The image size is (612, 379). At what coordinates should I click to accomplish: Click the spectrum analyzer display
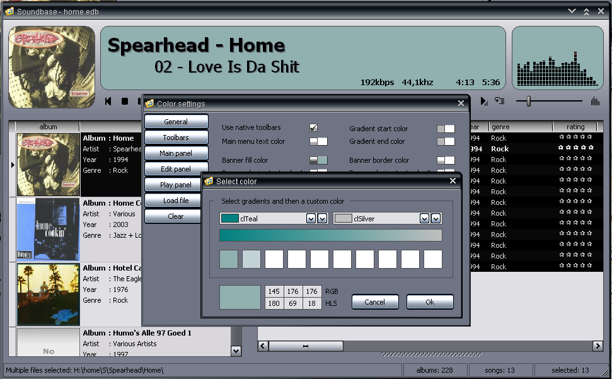(x=557, y=58)
